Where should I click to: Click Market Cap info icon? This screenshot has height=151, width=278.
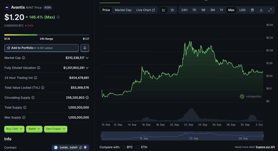click(23, 58)
